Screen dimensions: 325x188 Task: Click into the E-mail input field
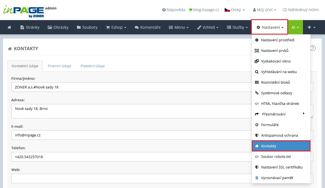click(x=131, y=135)
